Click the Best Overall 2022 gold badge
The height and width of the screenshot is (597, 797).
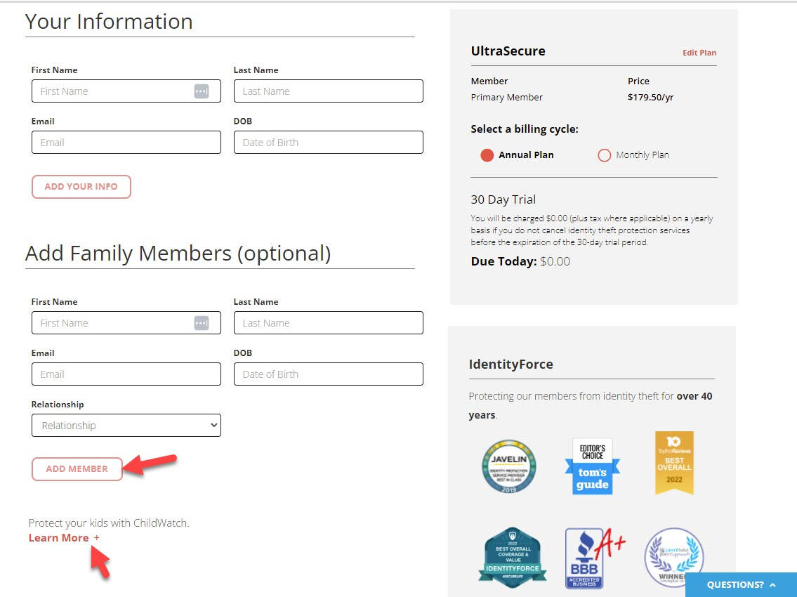[674, 463]
